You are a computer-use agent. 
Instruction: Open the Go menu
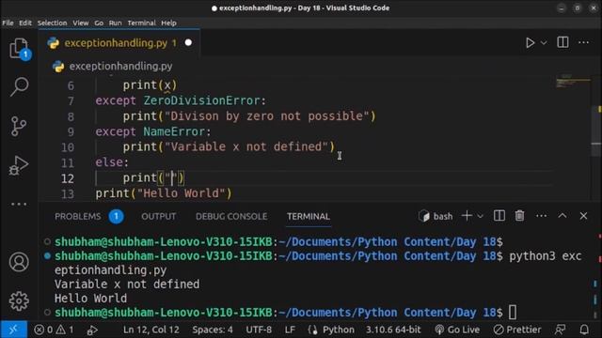pyautogui.click(x=99, y=23)
